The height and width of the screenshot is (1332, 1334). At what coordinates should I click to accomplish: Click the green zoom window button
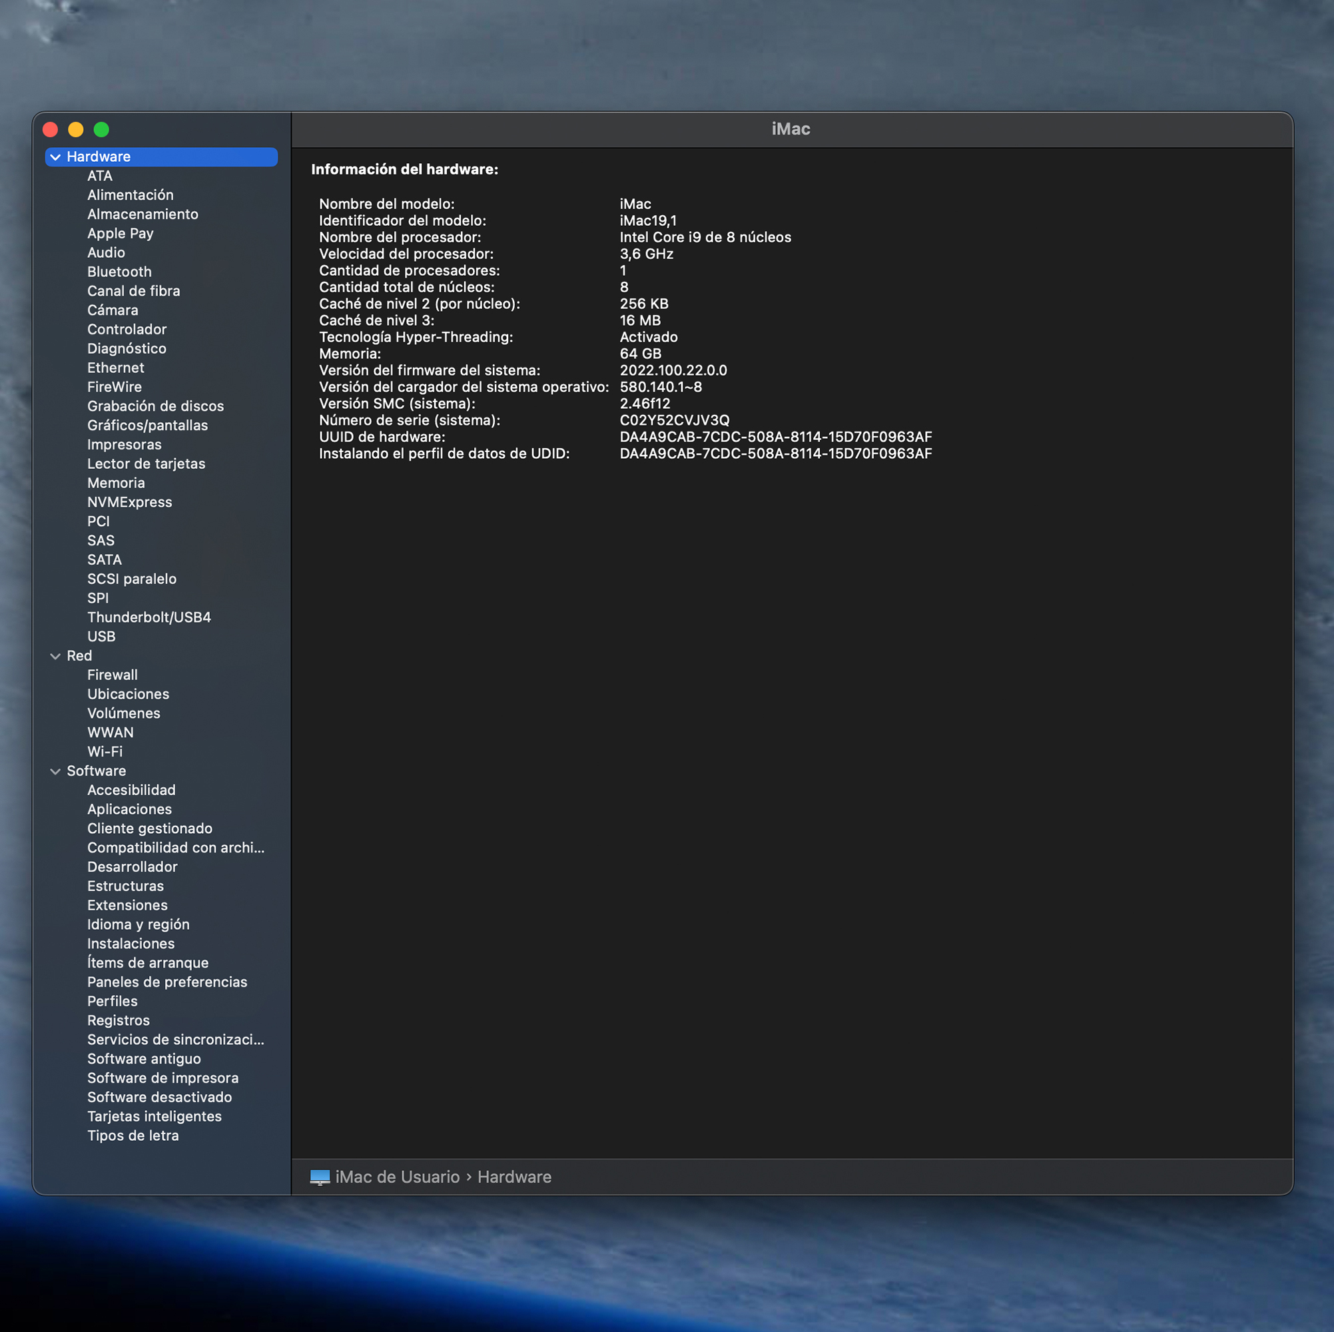(101, 130)
